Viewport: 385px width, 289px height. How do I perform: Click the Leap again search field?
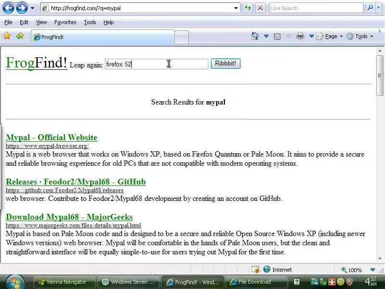pyautogui.click(x=157, y=64)
